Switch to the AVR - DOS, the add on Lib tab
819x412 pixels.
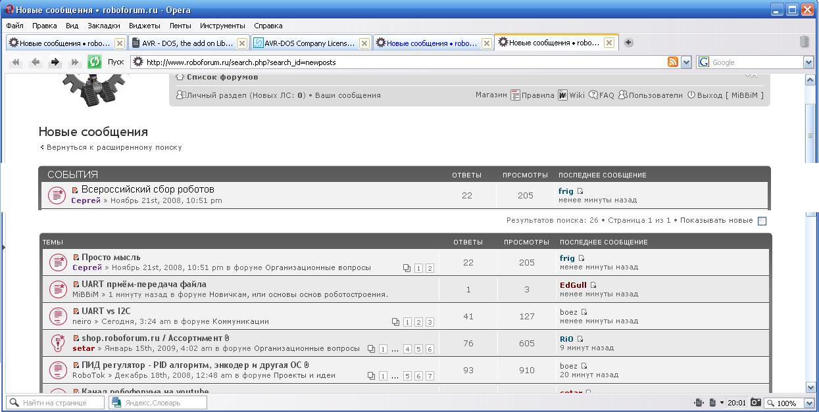187,43
